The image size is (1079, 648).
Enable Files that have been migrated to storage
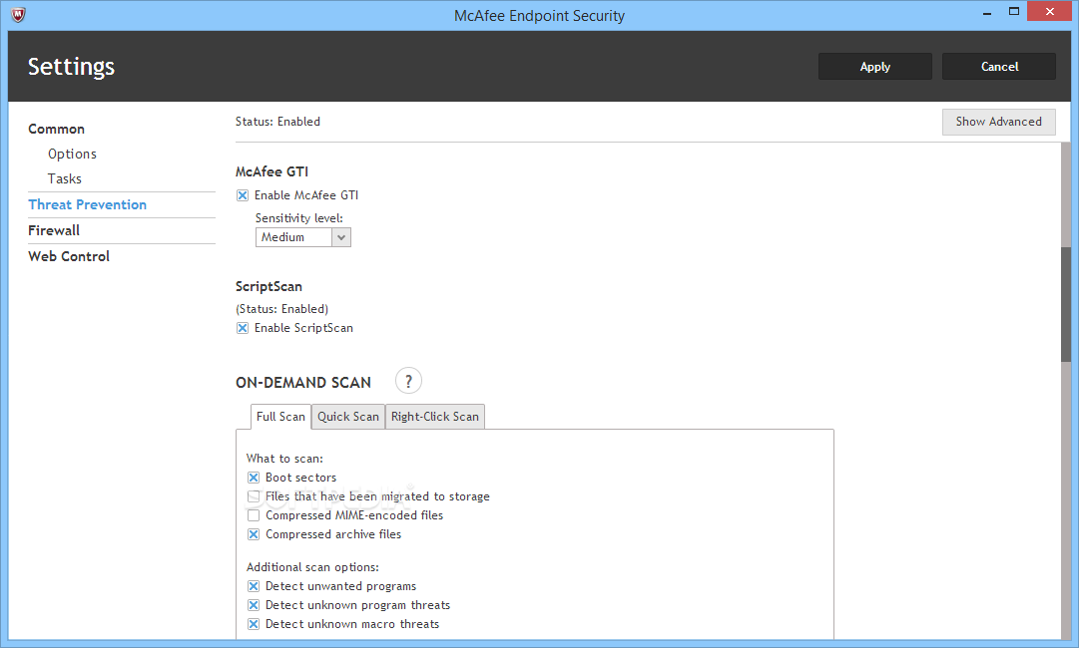pyautogui.click(x=254, y=496)
